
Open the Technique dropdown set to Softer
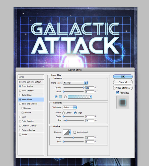[70, 107]
